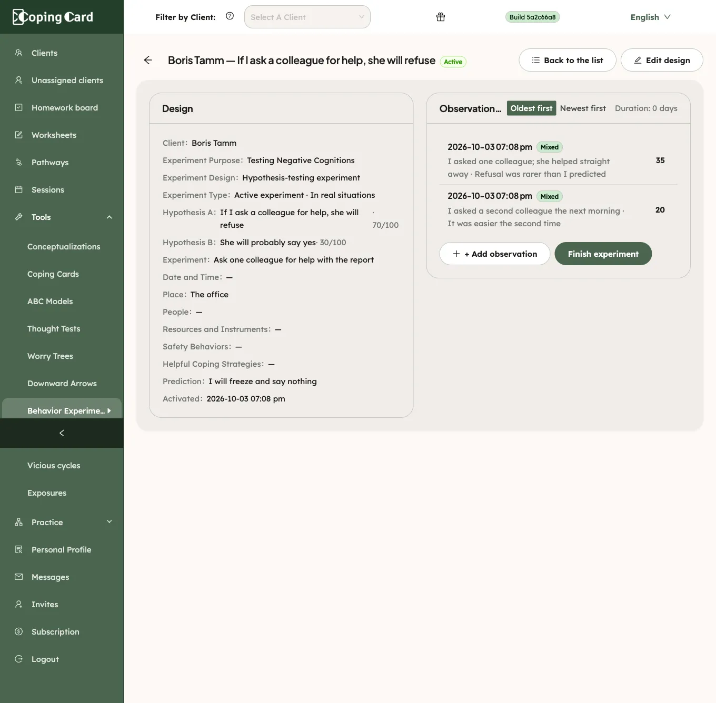Click the observation rated 20
The width and height of the screenshot is (716, 703).
click(558, 209)
